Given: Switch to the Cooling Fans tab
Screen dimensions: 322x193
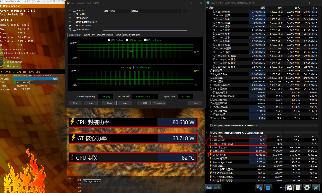Looking at the screenshot, I should (89, 35).
